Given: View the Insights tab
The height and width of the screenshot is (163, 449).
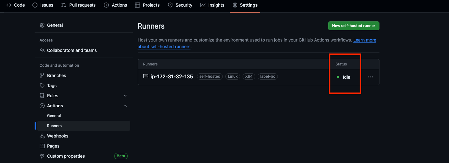Looking at the screenshot, I should (212, 5).
